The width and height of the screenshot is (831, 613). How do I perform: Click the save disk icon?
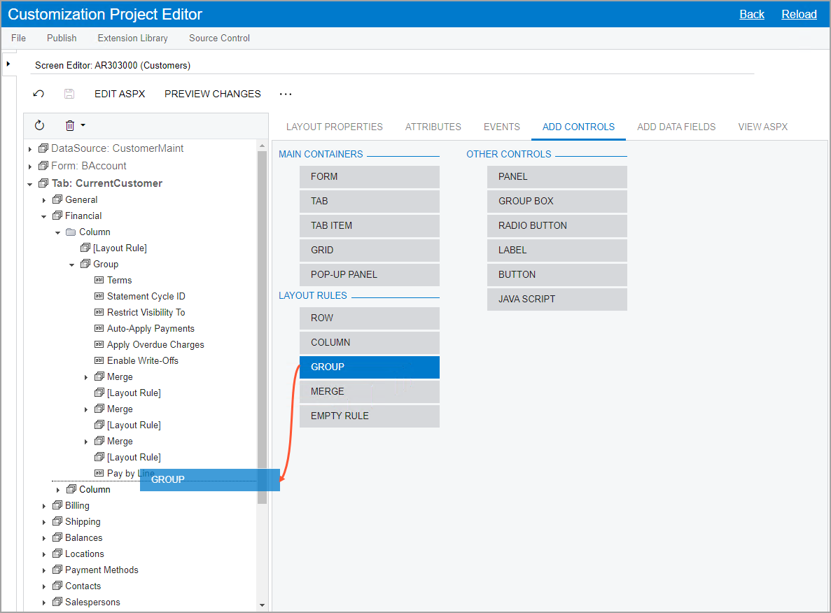tap(69, 94)
